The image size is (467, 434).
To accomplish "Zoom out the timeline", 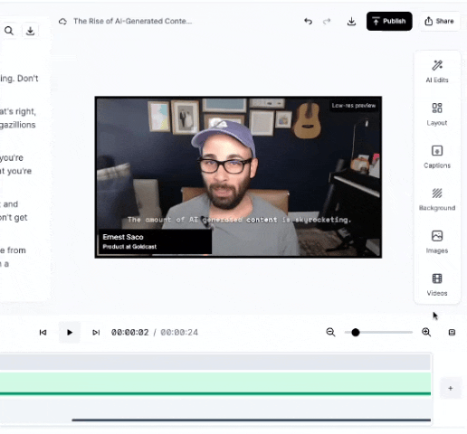I will click(x=330, y=332).
